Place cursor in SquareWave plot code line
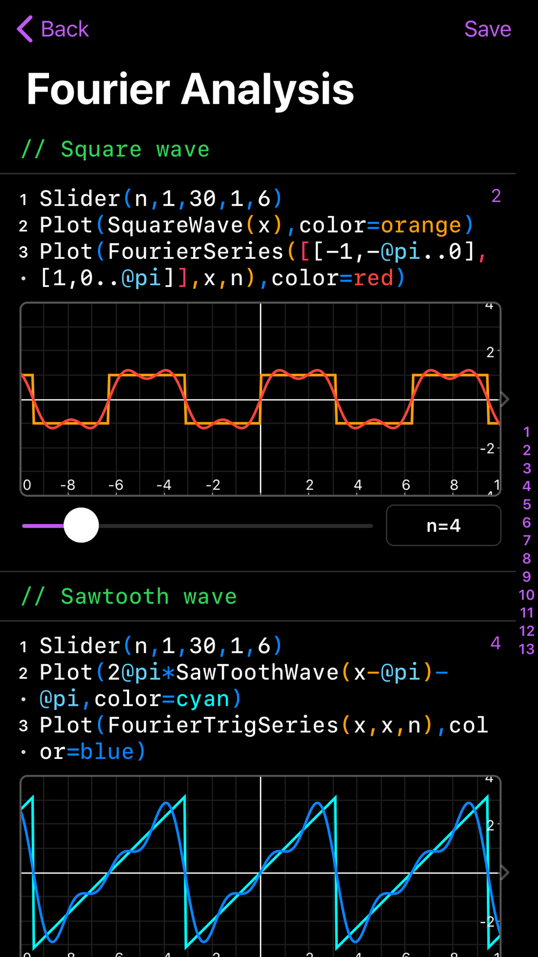The image size is (538, 957). point(257,225)
